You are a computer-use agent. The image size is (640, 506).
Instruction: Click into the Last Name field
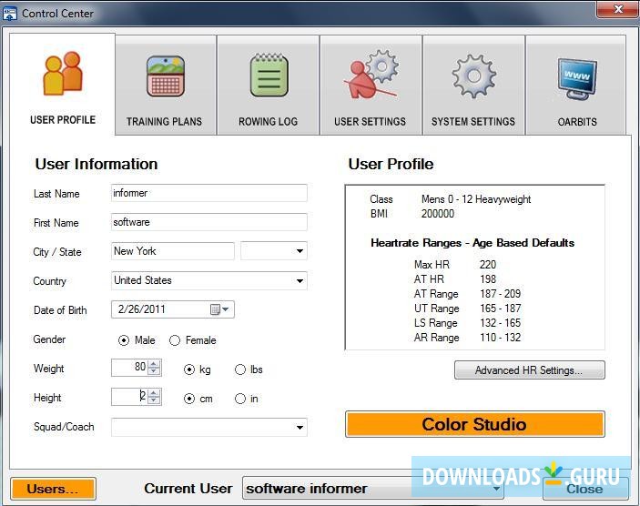208,193
